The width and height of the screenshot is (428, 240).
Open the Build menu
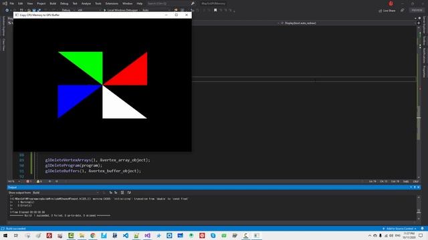(53, 3)
